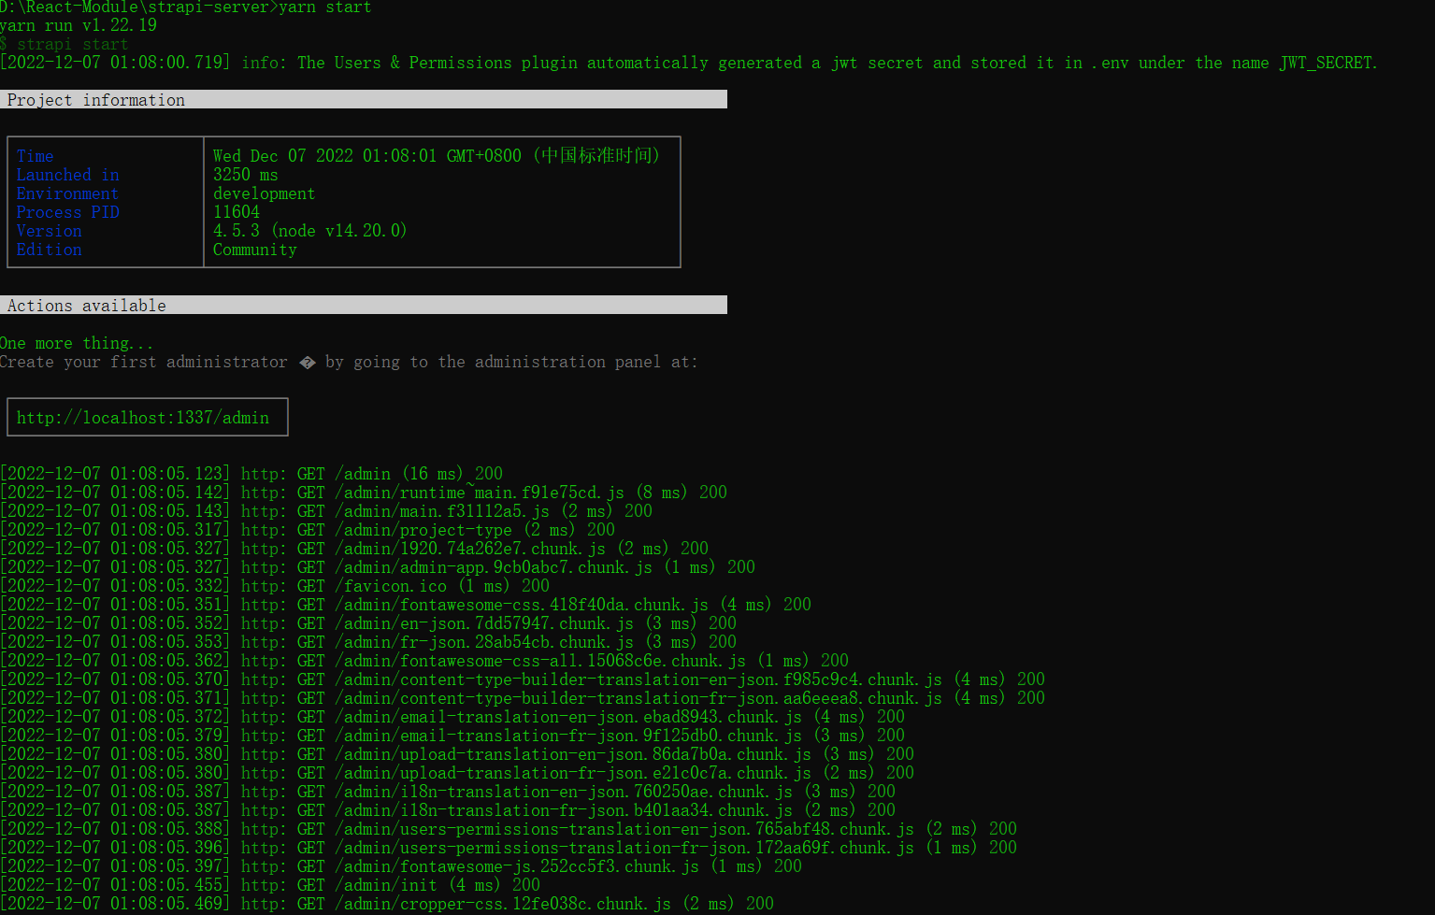
Task: Click the 'Time' label in the table
Action: (35, 156)
